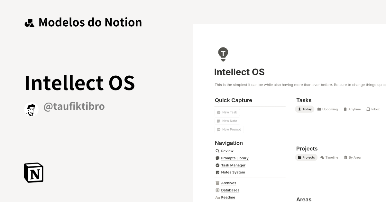Click the chip icon next to Databases
The image size is (386, 202).
click(217, 190)
